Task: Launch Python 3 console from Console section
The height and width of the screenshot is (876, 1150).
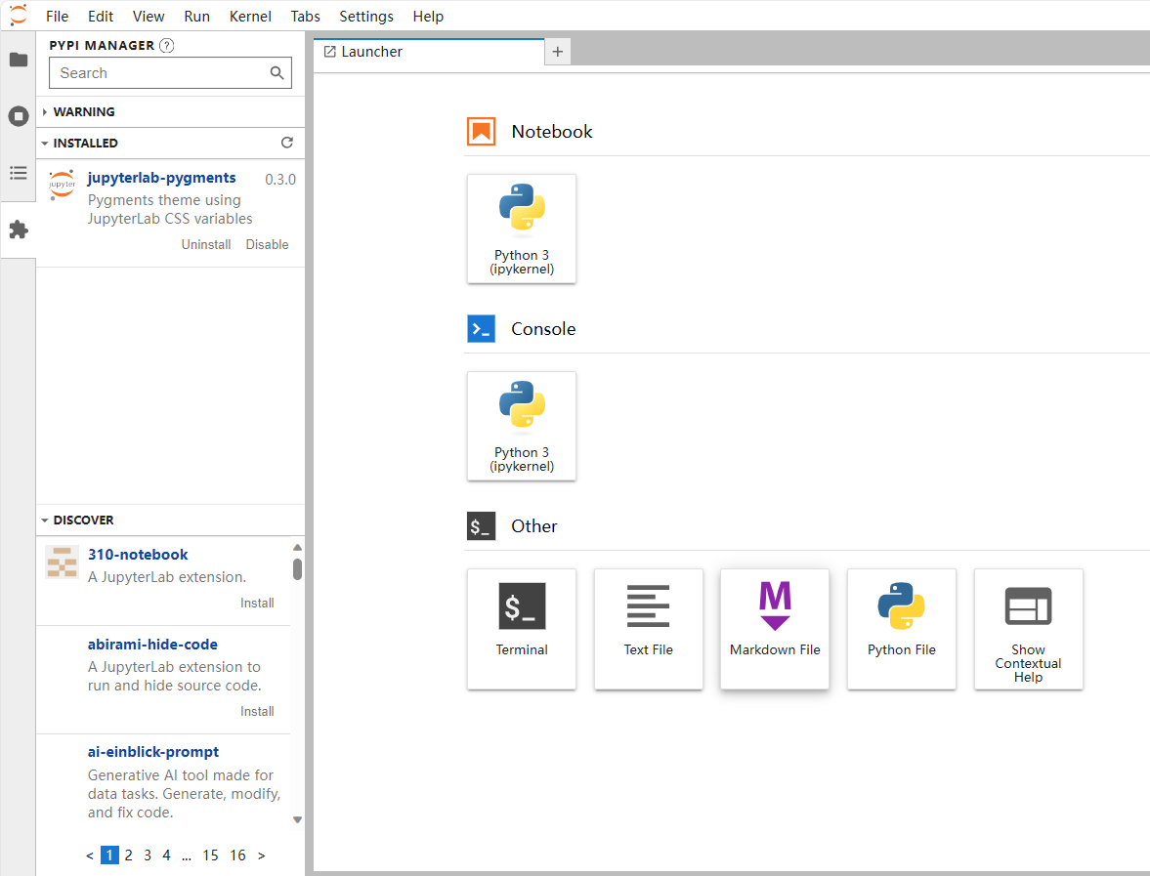Action: coord(522,426)
